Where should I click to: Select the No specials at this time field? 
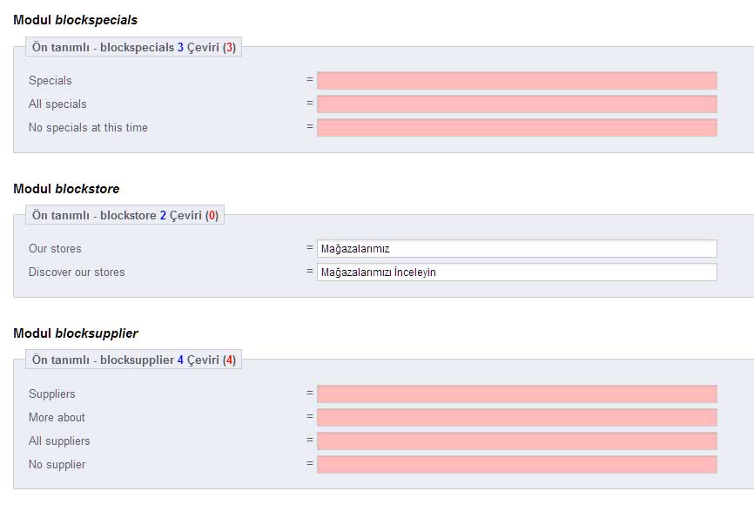pyautogui.click(x=516, y=128)
